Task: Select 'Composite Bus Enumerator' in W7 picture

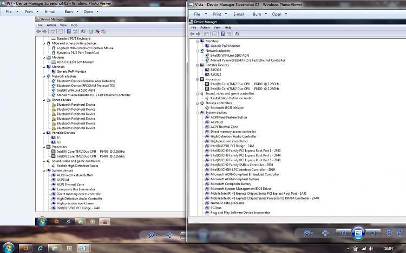Action: (76, 189)
